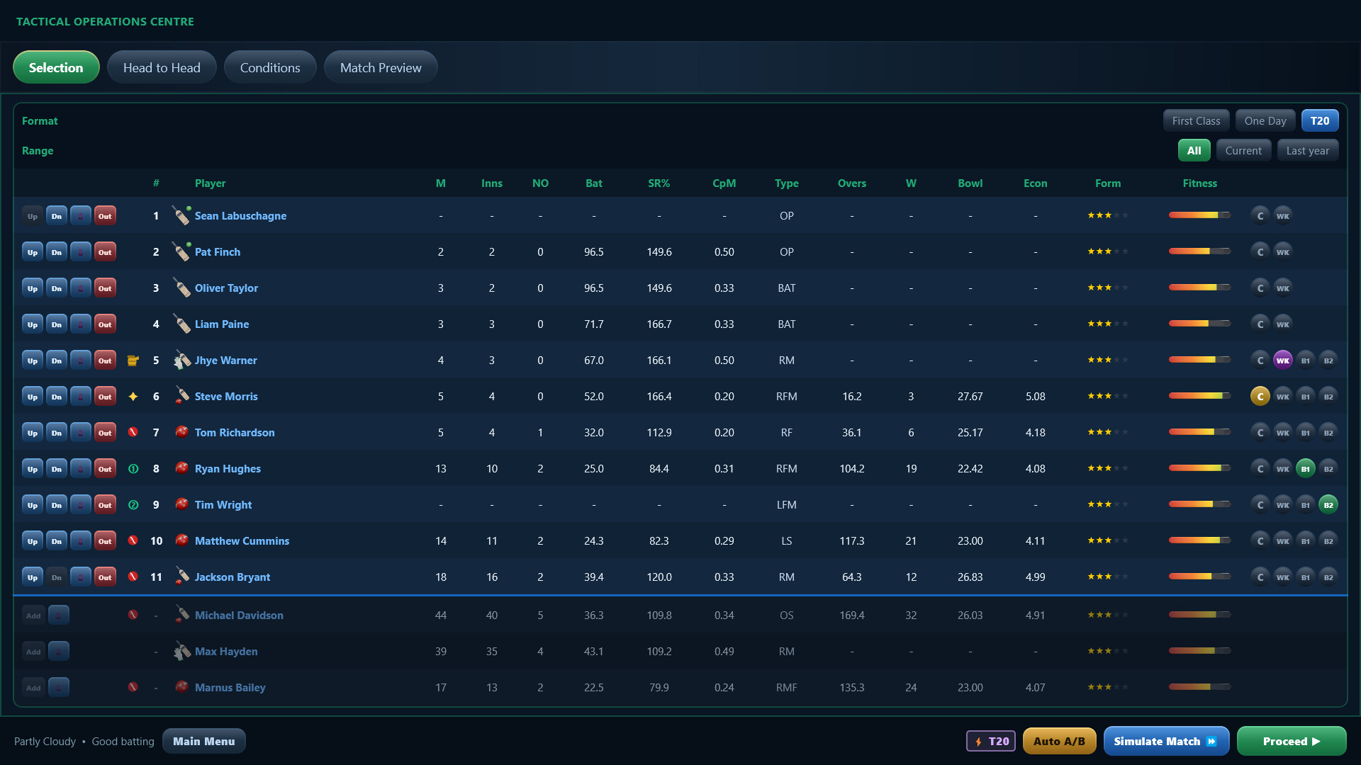Image resolution: width=1361 pixels, height=765 pixels.
Task: Toggle B1 opening bowler for Ryan Hughes
Action: click(1305, 469)
